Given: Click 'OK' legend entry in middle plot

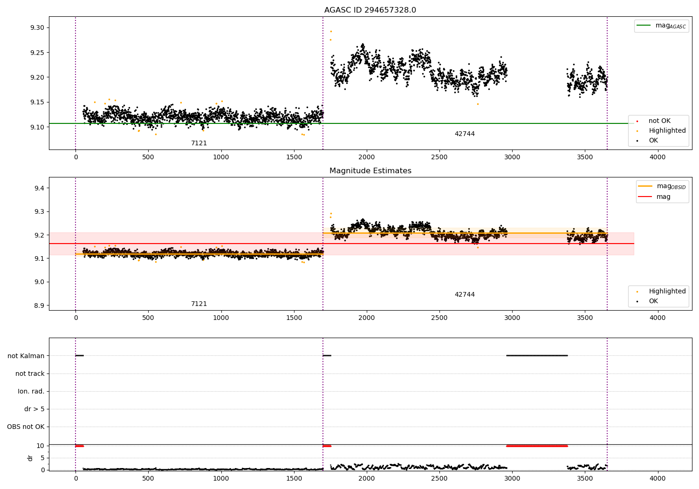Looking at the screenshot, I should [648, 301].
